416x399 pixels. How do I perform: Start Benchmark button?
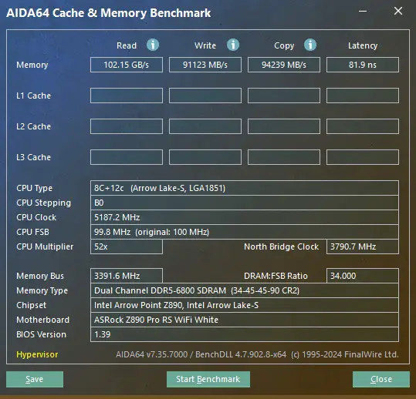[208, 379]
